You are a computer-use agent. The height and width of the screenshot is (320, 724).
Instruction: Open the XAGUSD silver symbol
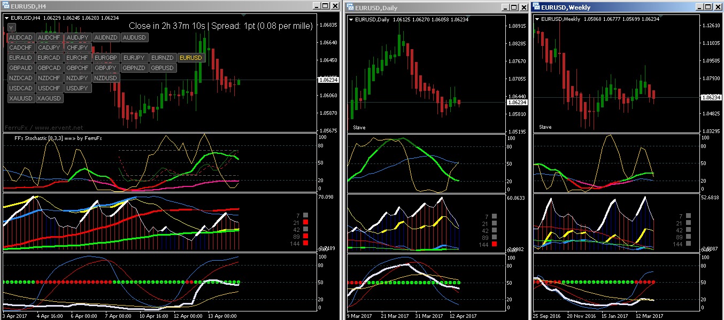point(50,98)
